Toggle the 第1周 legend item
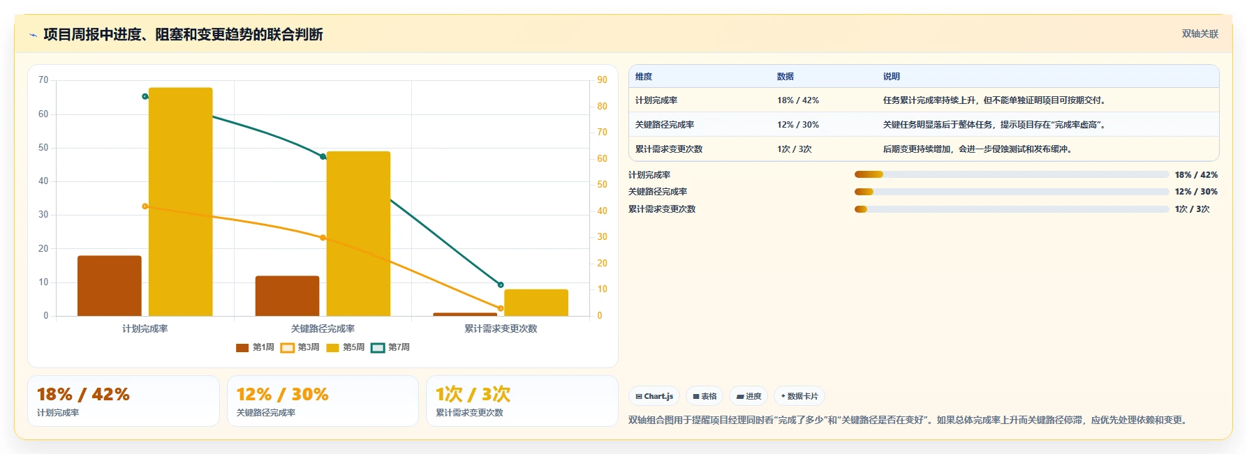This screenshot has height=454, width=1247. [256, 347]
